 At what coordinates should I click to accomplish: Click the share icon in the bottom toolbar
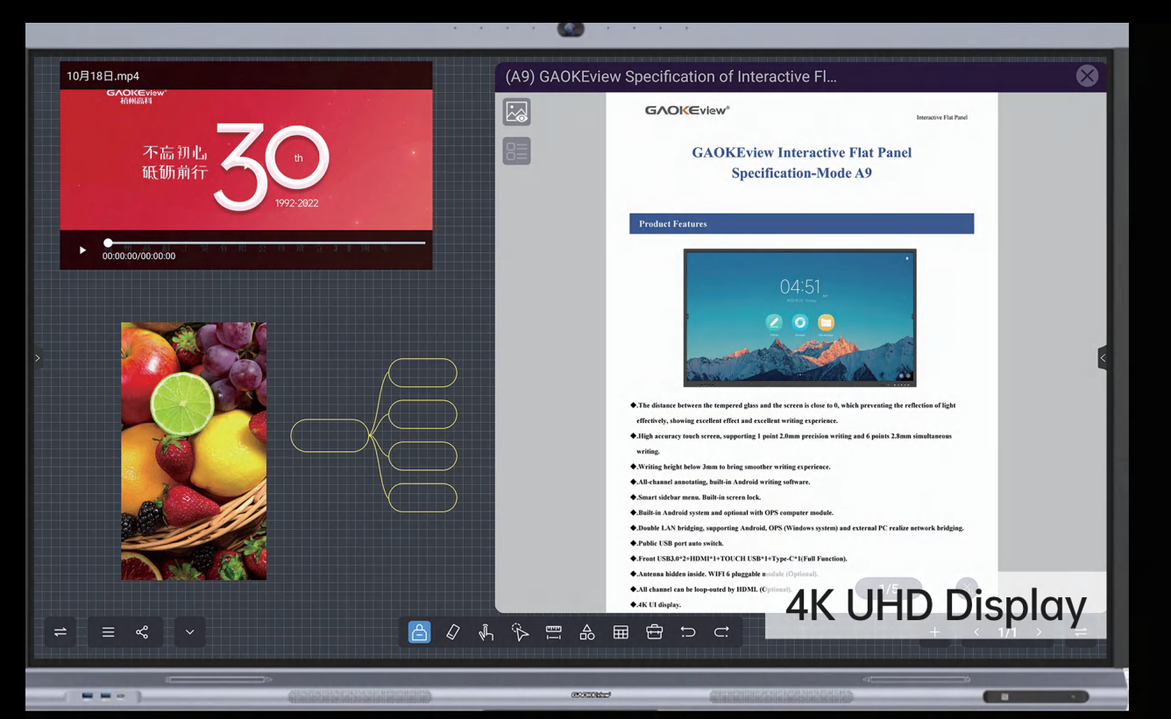click(x=142, y=631)
